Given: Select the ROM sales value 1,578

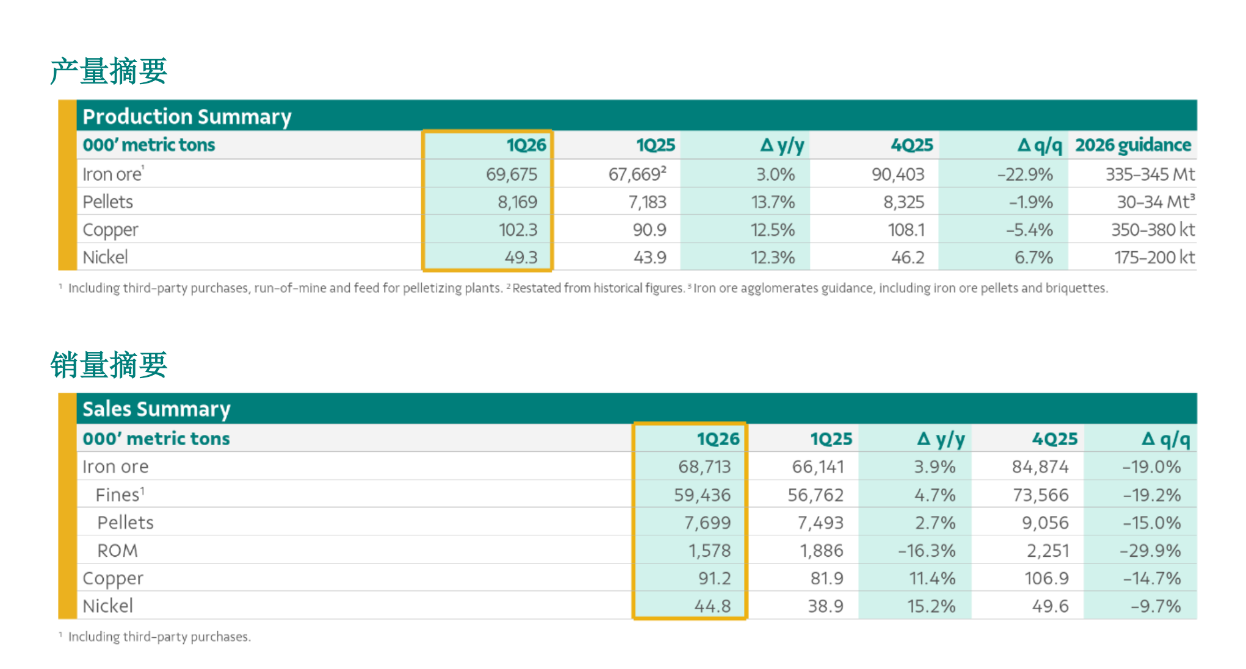Looking at the screenshot, I should click(x=709, y=551).
